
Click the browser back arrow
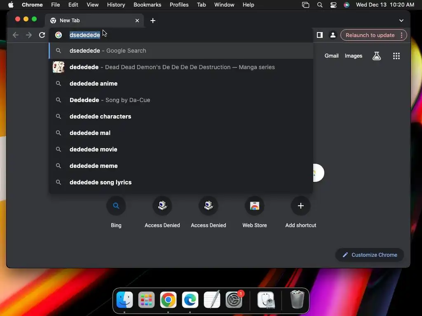16,35
